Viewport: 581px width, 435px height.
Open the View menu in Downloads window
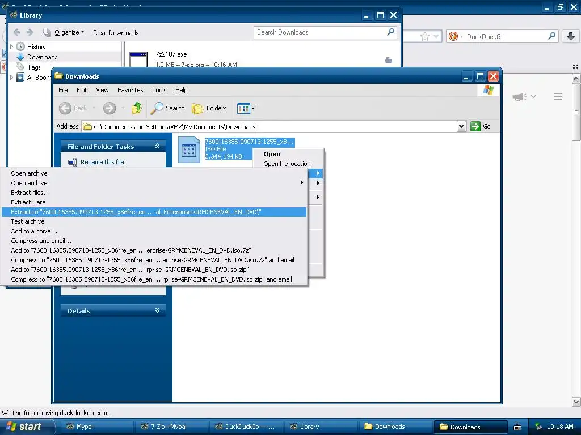pyautogui.click(x=102, y=90)
